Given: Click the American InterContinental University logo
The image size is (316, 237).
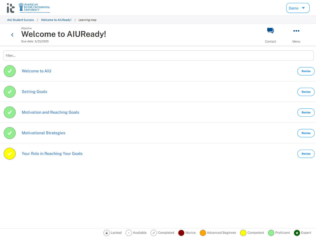Looking at the screenshot, I should click(x=35, y=8).
